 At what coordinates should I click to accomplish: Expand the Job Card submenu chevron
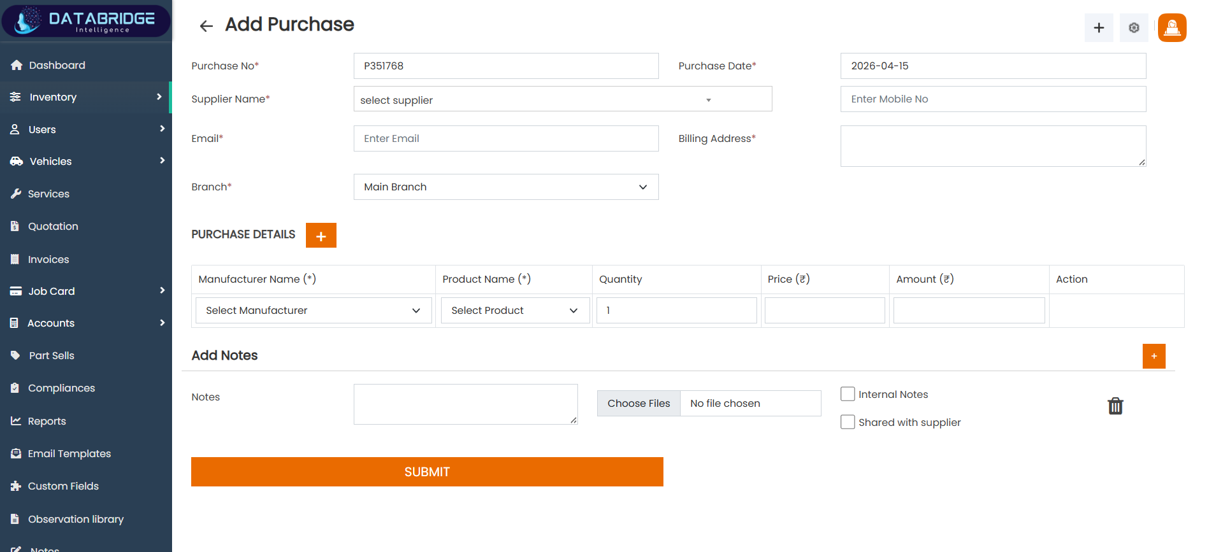pyautogui.click(x=162, y=290)
